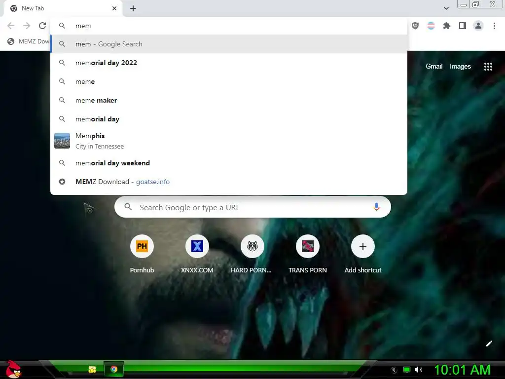This screenshot has height=379, width=505.
Task: Add a new shortcut tile
Action: 363,254
